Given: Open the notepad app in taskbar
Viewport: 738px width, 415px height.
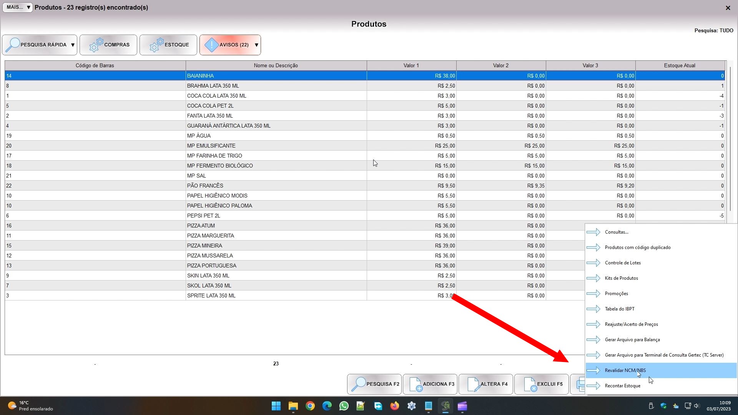Looking at the screenshot, I should coord(429,406).
